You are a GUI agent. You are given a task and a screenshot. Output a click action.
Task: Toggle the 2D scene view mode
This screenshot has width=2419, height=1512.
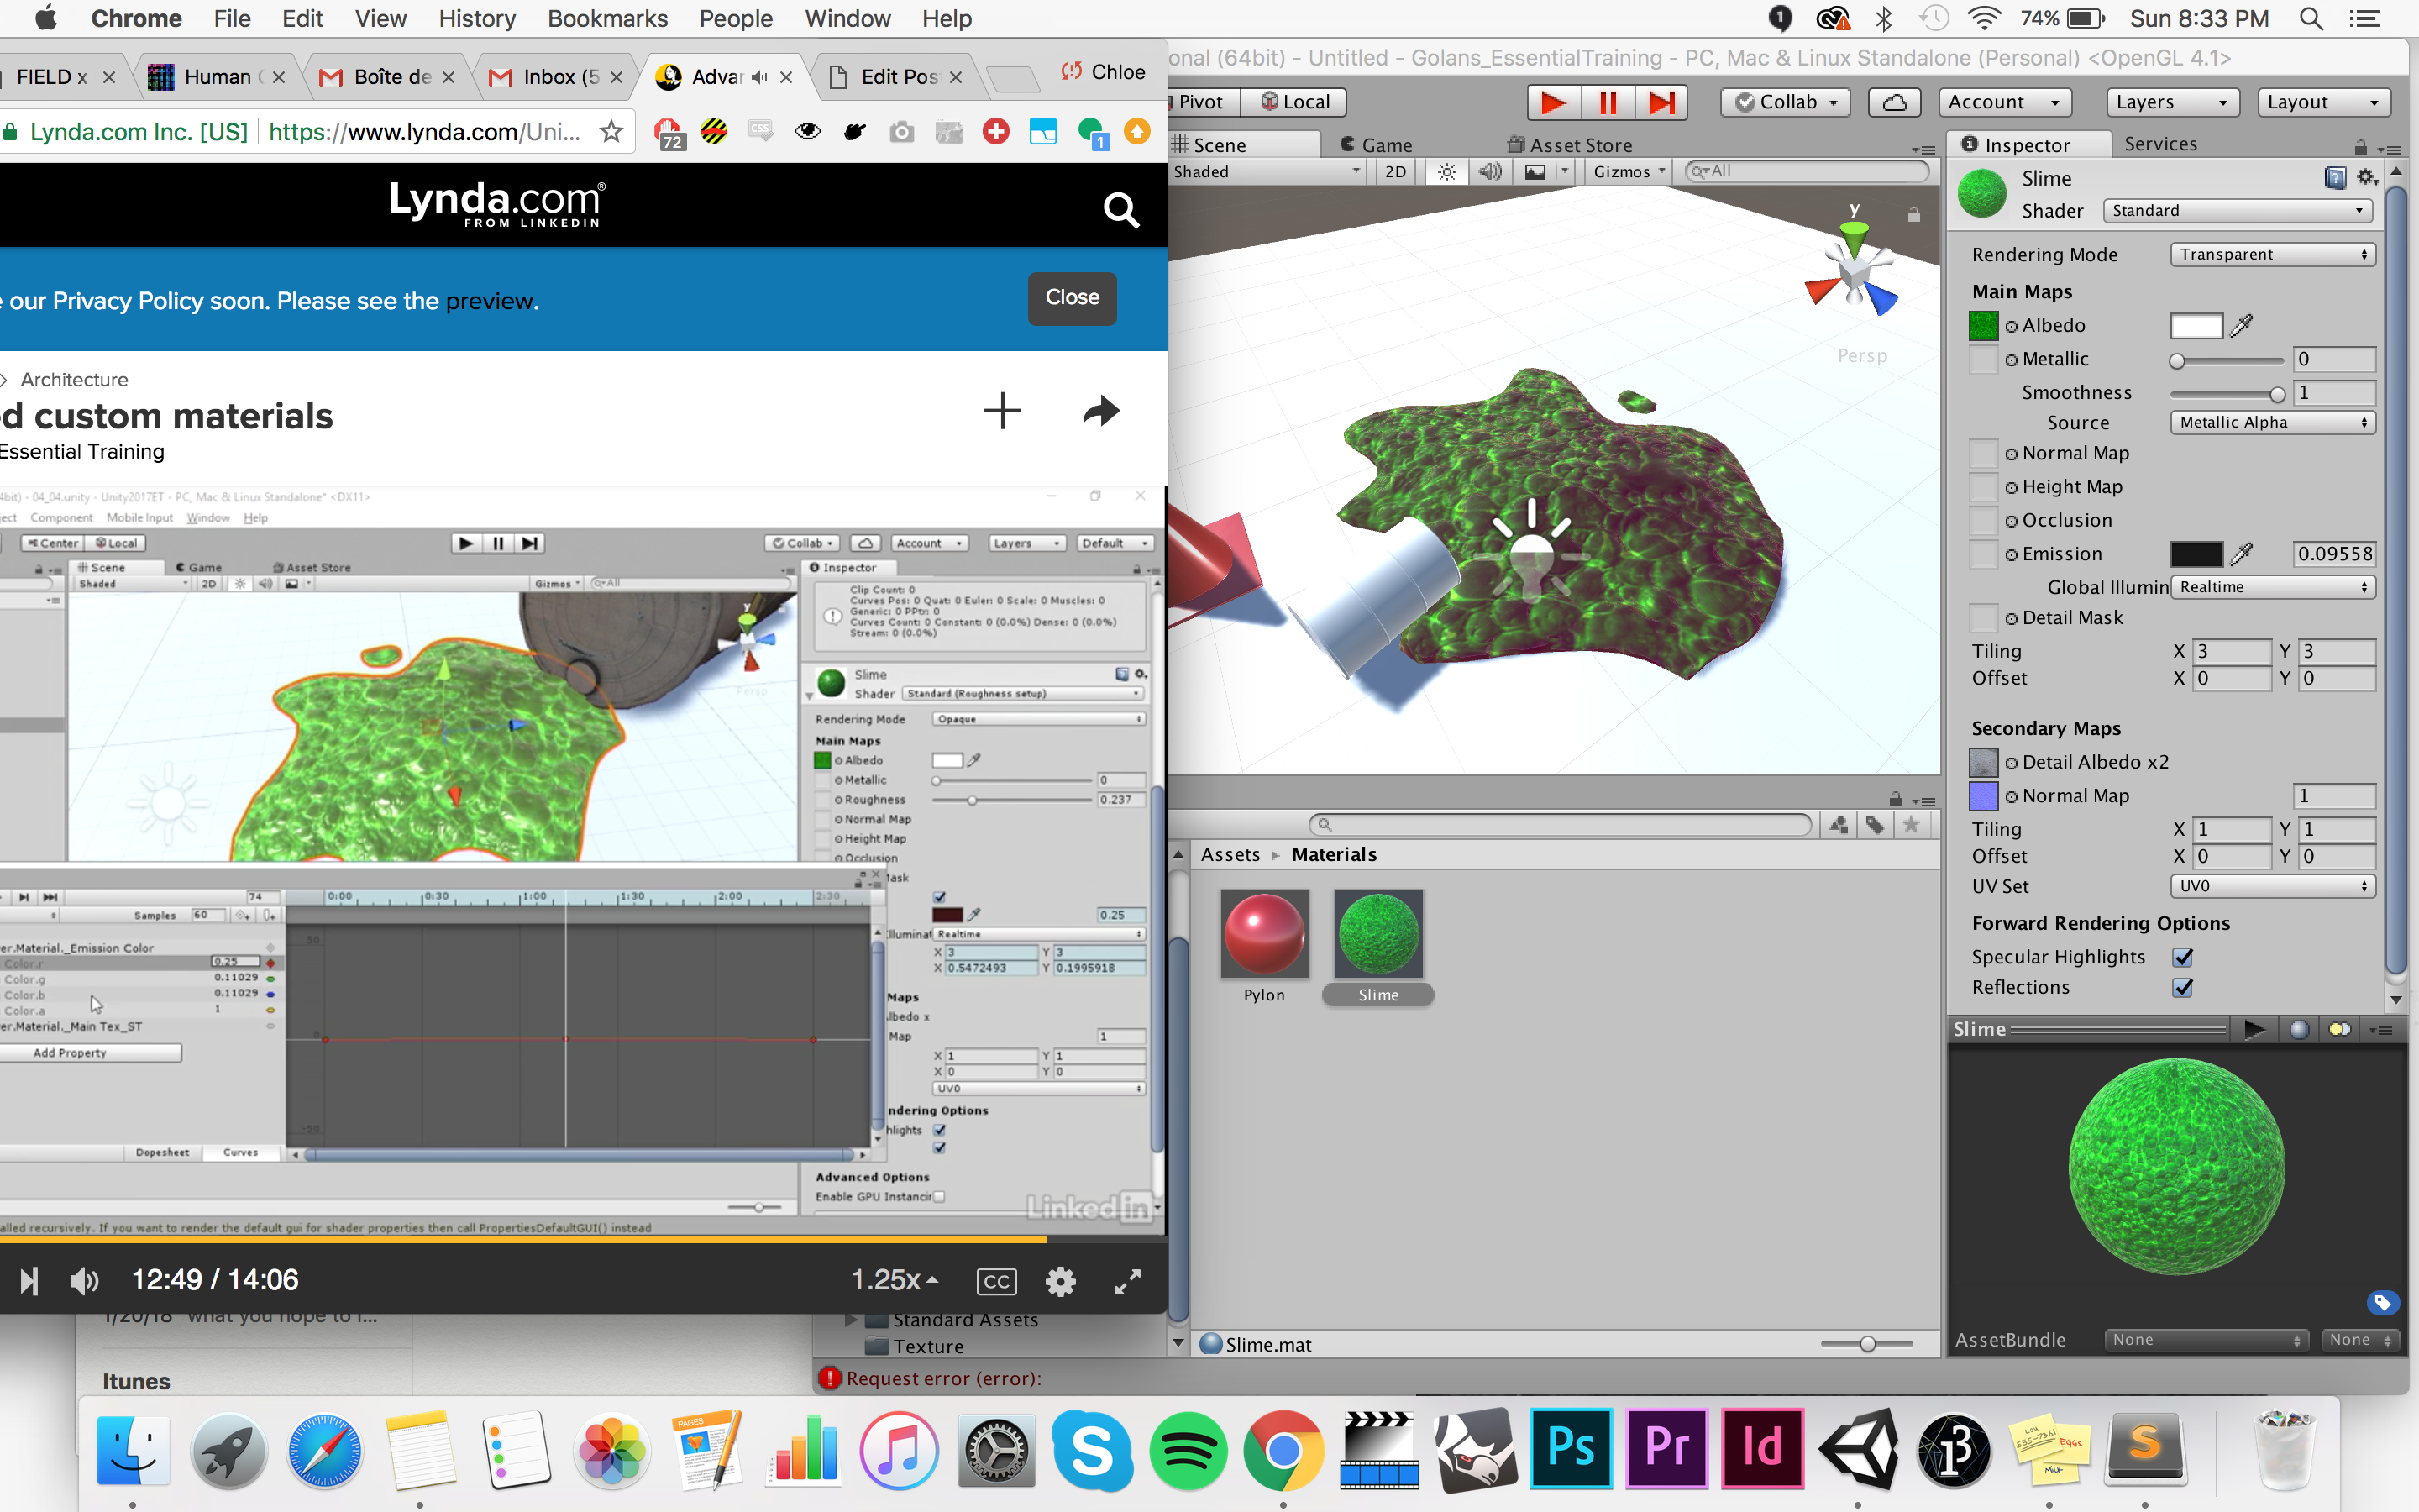pos(1395,172)
